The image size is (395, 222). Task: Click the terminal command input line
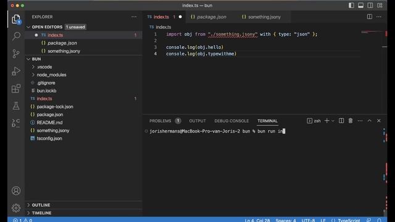[x=217, y=131]
